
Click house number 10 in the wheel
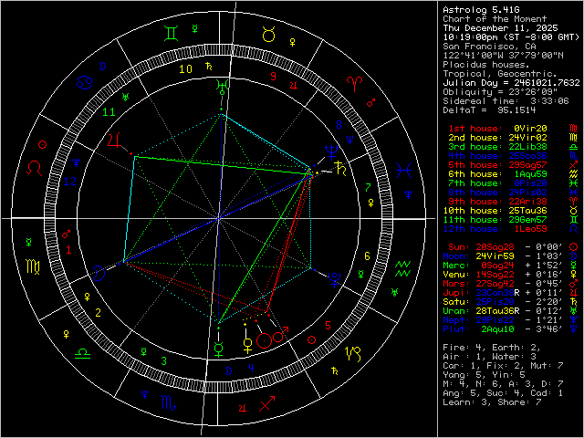click(x=185, y=69)
